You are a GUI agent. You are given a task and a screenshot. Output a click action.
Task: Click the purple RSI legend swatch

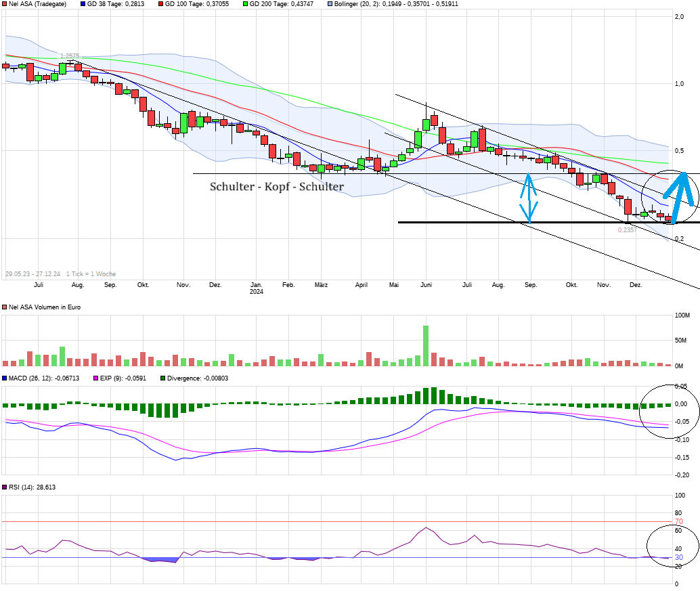pyautogui.click(x=5, y=487)
